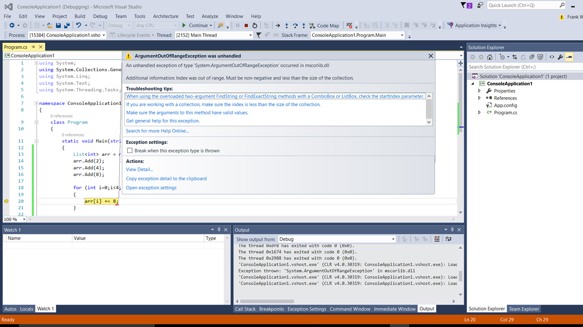Click View Detail link in exception dialog

(x=139, y=169)
